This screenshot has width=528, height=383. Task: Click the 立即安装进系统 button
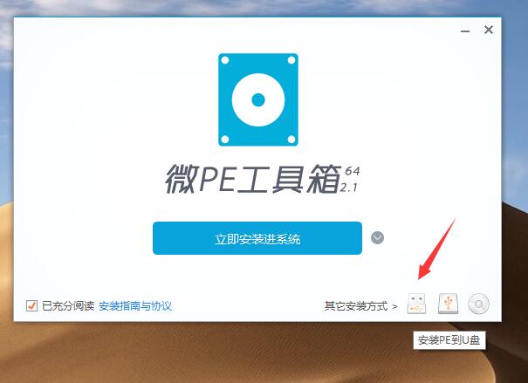coord(257,238)
